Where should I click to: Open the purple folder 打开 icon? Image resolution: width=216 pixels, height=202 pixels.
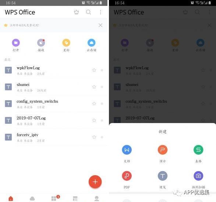(x=16, y=43)
